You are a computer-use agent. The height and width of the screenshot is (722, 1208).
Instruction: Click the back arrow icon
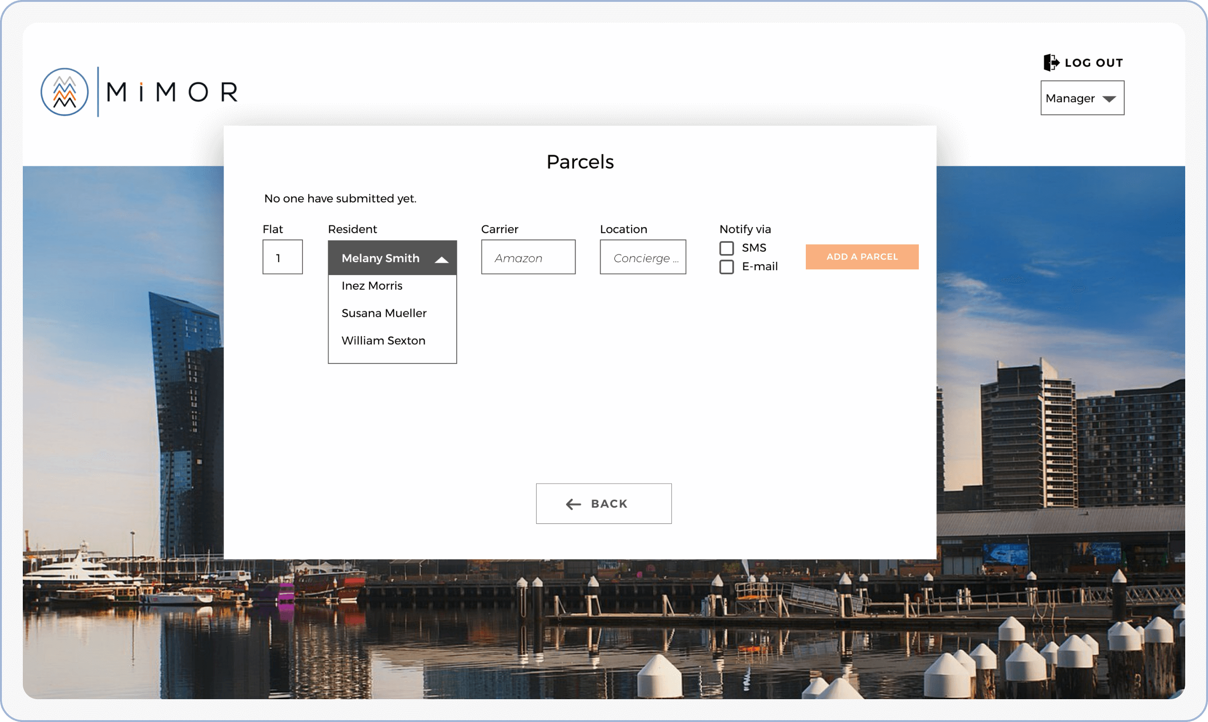point(573,504)
